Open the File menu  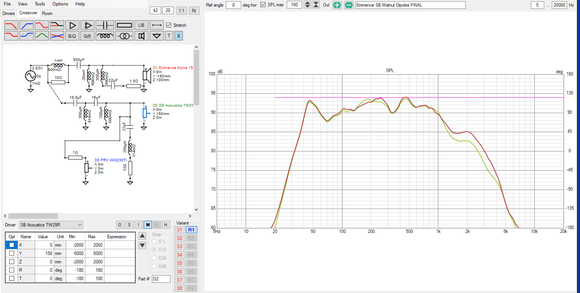point(7,4)
